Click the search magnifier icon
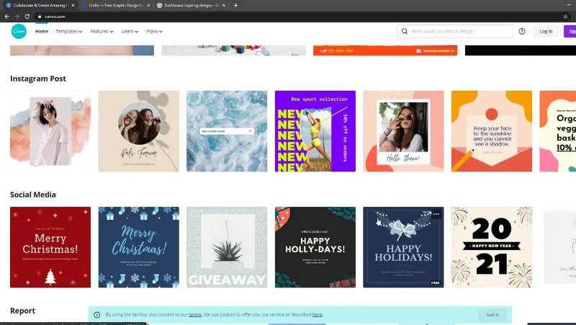Viewport: 576px width, 325px height. click(x=405, y=31)
